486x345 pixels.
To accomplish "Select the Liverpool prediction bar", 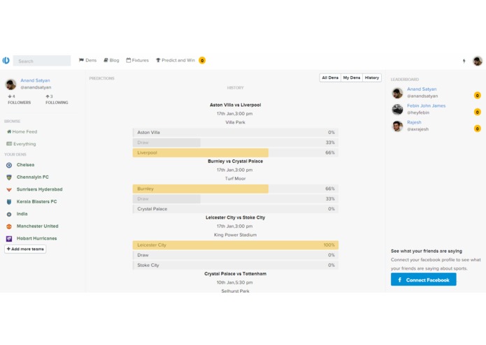I will tap(236, 153).
